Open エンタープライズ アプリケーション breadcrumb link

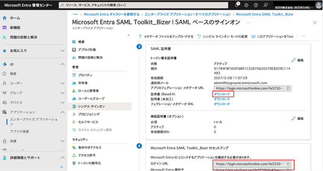point(188,14)
